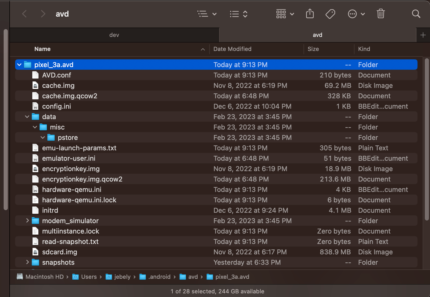The image size is (430, 297).
Task: Click the pstore folder icon
Action: (x=51, y=137)
